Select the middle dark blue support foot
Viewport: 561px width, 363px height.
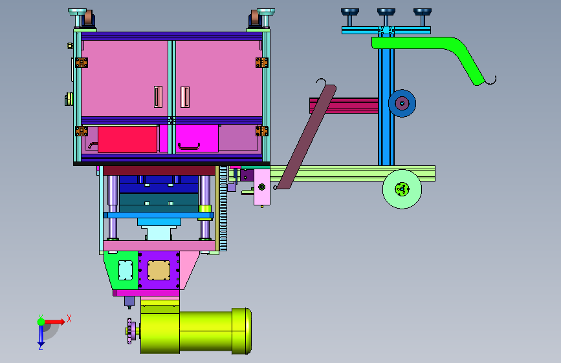coord(386,17)
